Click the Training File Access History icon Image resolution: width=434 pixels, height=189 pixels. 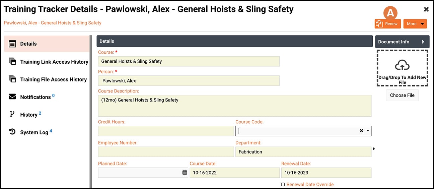pyautogui.click(x=12, y=79)
